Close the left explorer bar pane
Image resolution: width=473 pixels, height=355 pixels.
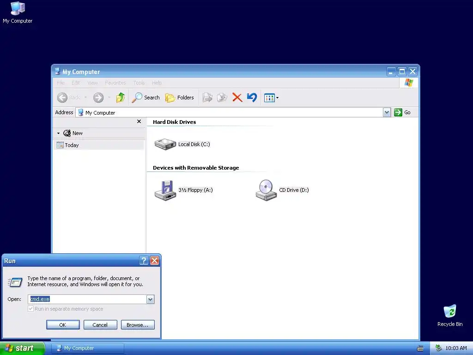(139, 122)
